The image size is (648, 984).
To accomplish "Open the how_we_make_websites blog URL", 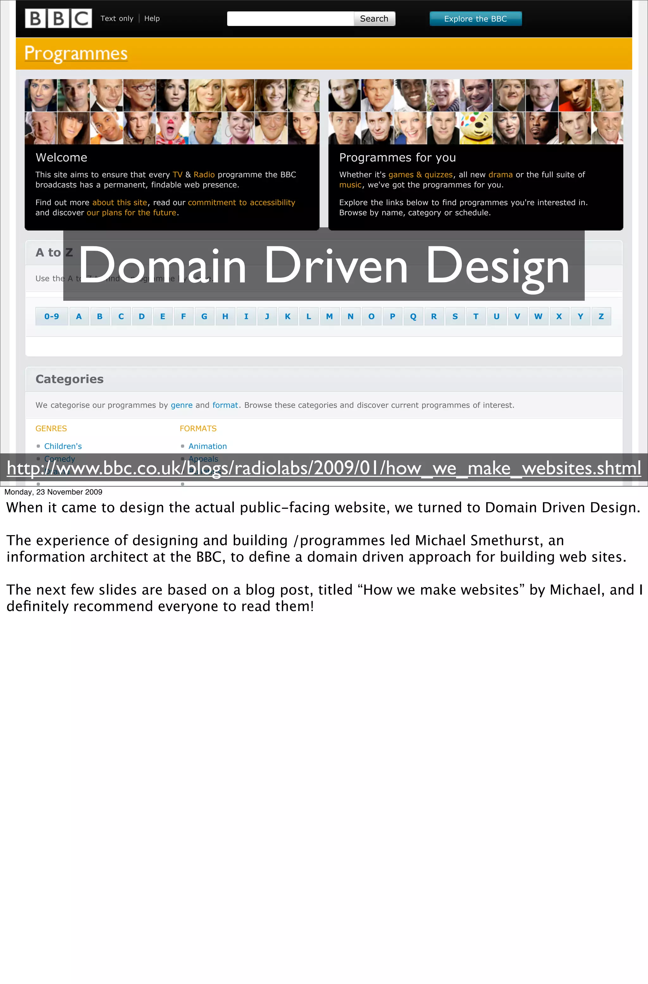I will pyautogui.click(x=324, y=469).
